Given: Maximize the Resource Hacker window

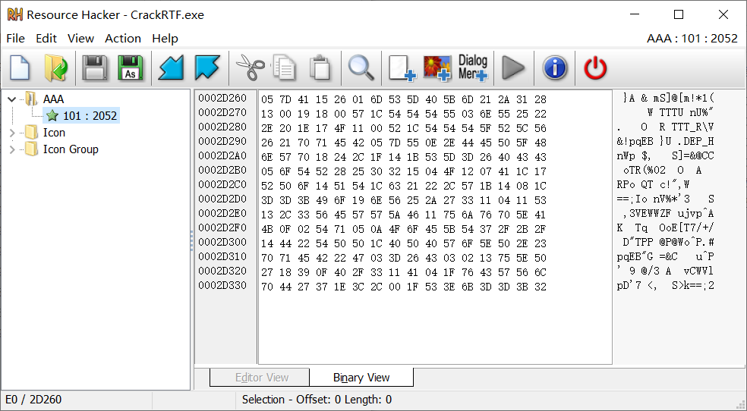Looking at the screenshot, I should [679, 14].
